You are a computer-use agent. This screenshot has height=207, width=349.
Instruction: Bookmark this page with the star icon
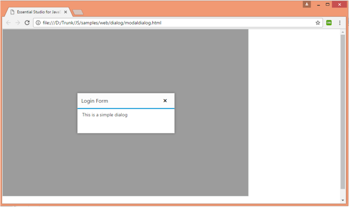(x=318, y=23)
